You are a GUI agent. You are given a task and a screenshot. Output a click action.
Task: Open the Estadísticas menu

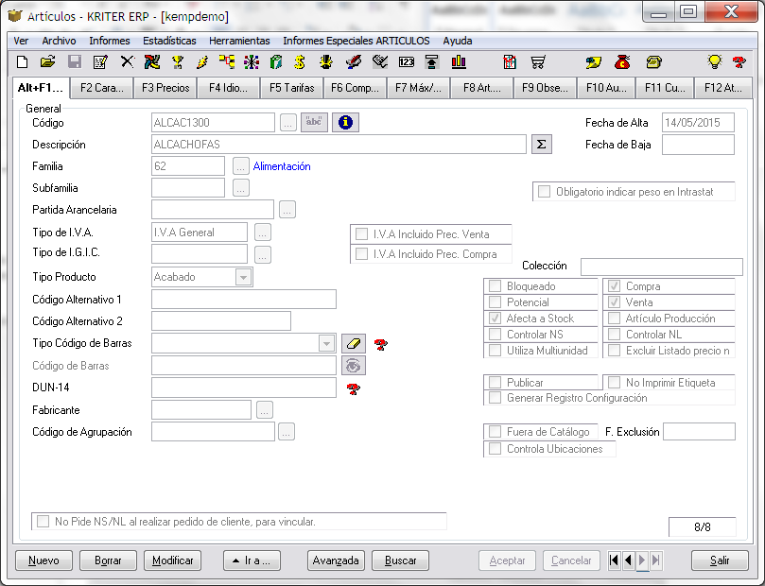(169, 41)
